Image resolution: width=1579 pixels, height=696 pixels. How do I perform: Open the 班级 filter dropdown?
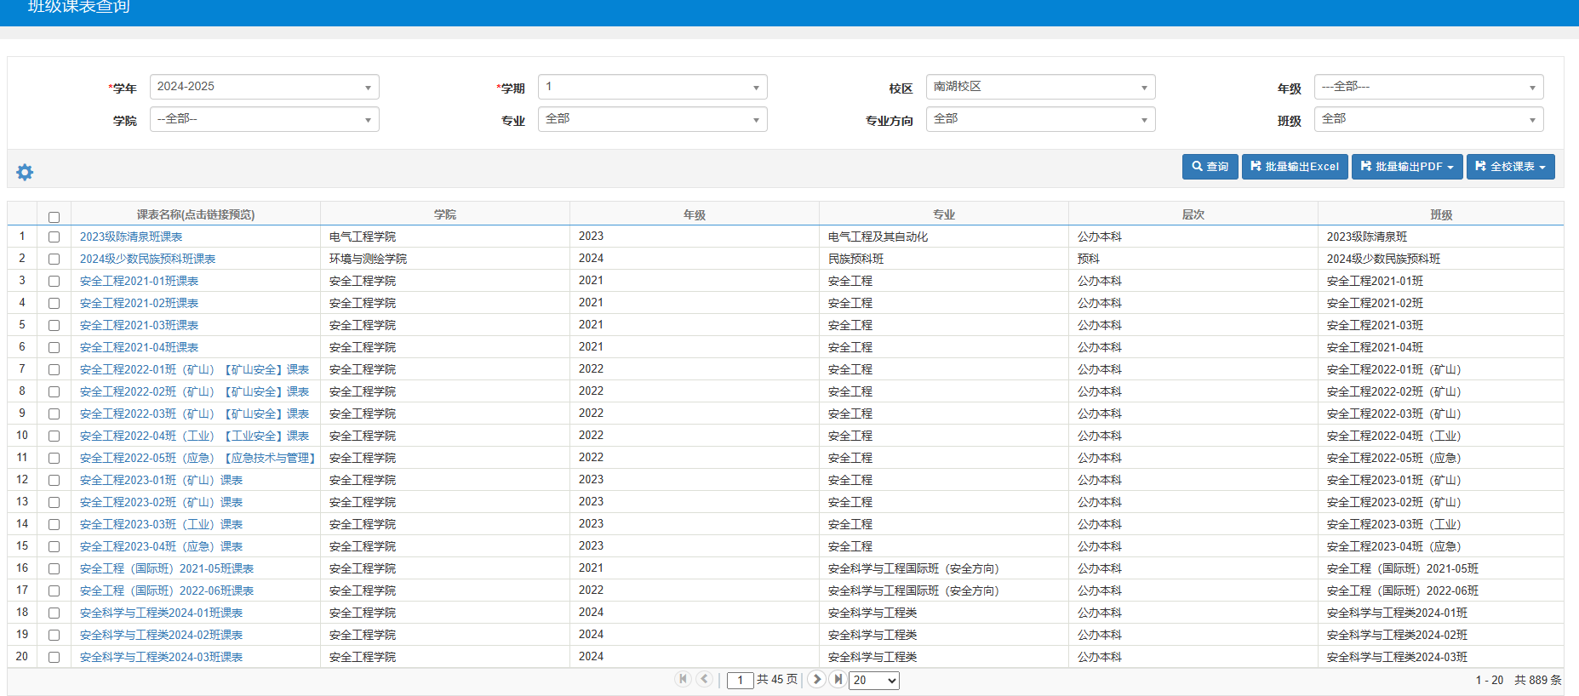point(1429,119)
